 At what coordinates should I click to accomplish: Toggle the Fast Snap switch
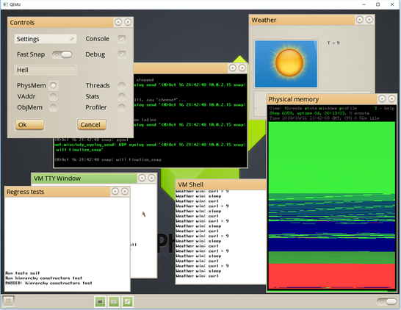pyautogui.click(x=62, y=54)
